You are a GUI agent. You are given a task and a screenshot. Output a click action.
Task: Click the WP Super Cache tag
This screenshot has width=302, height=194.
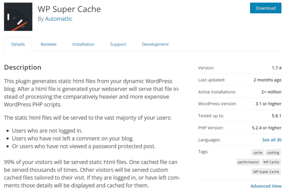[266, 172]
